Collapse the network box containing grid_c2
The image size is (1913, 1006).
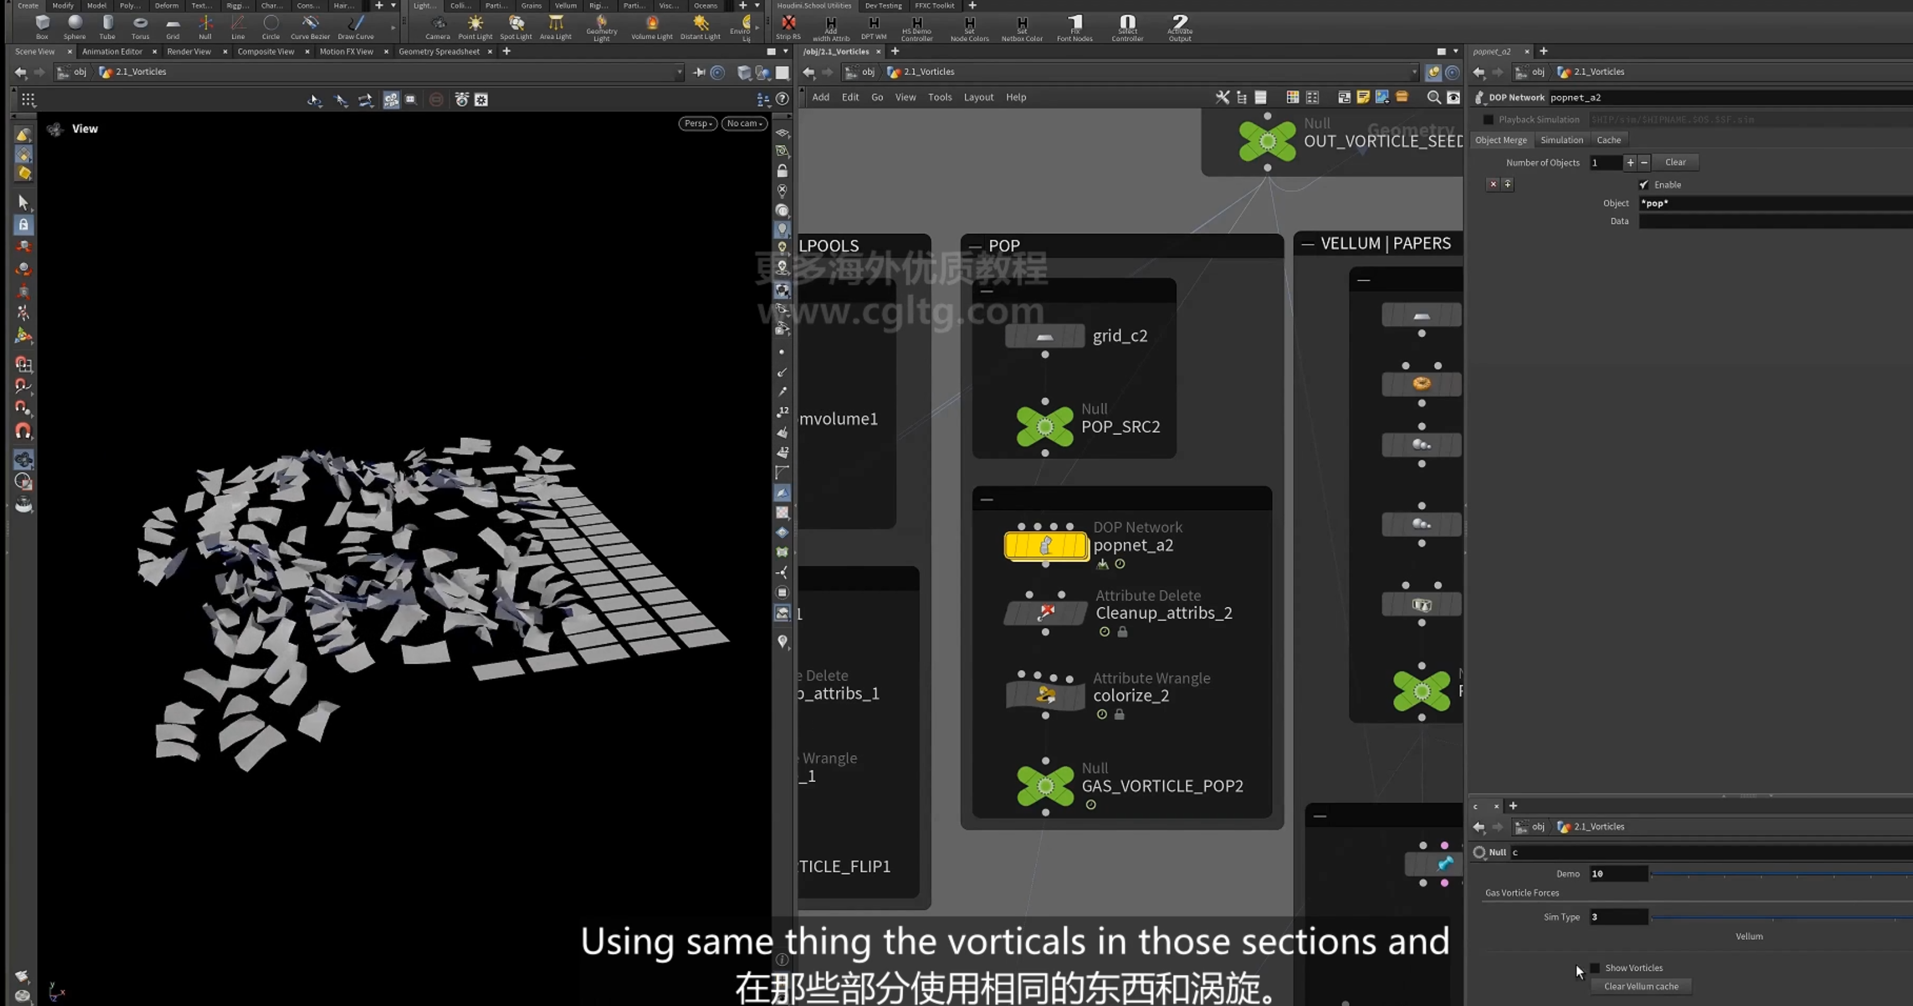[987, 291]
